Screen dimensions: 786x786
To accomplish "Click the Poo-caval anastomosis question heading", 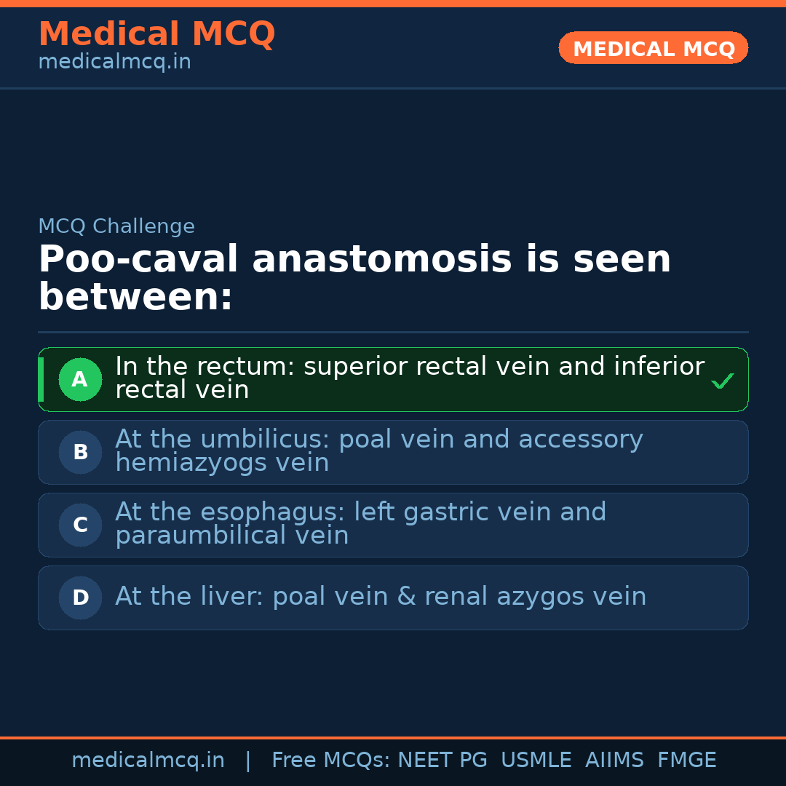I will click(x=354, y=278).
